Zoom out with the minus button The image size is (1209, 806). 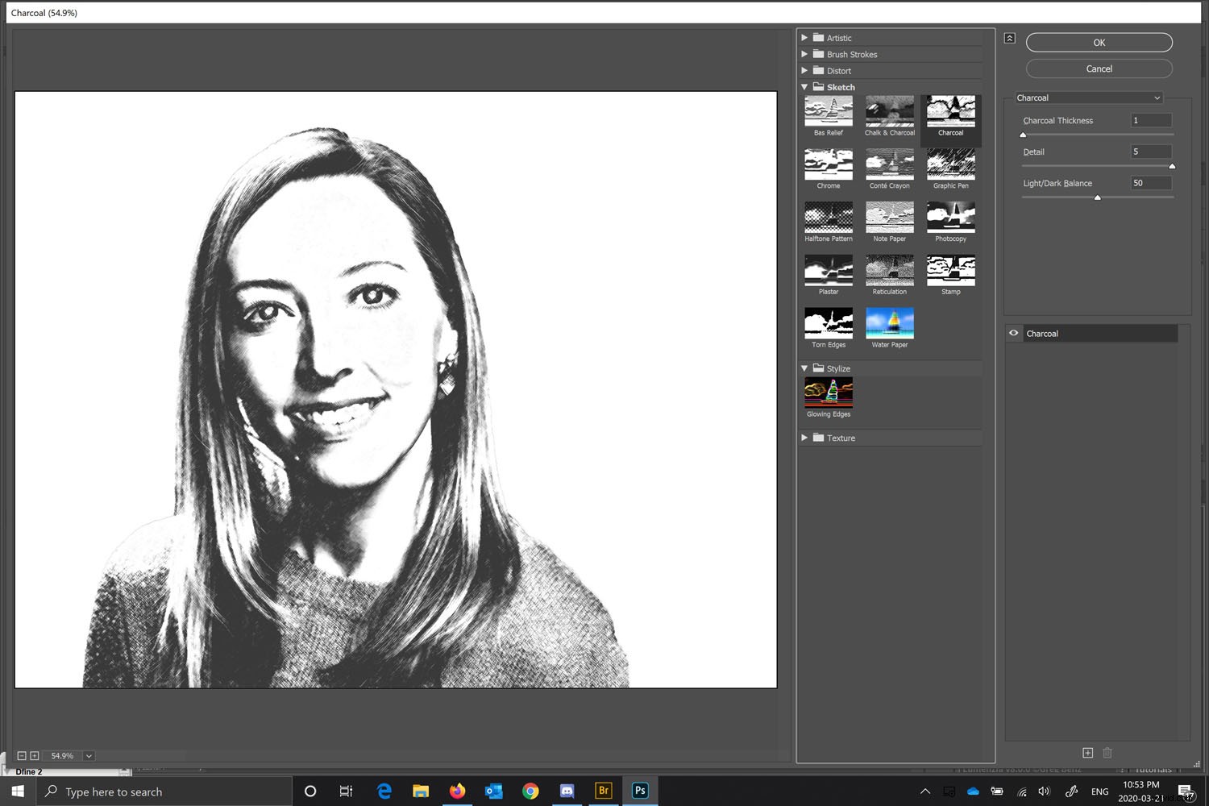coord(23,755)
